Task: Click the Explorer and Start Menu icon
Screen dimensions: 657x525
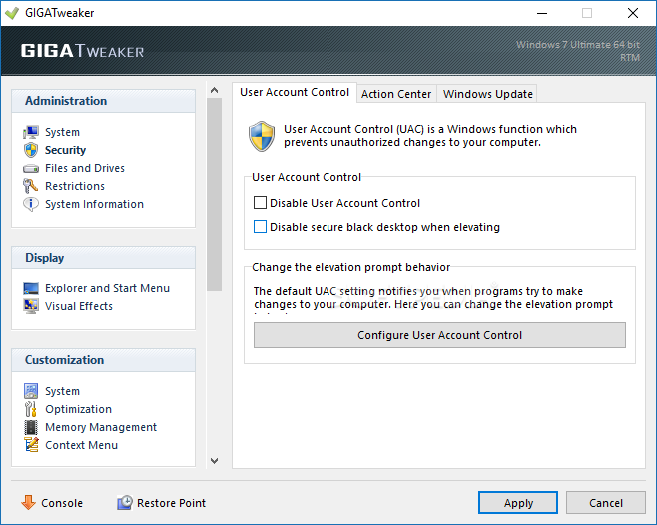Action: tap(31, 288)
